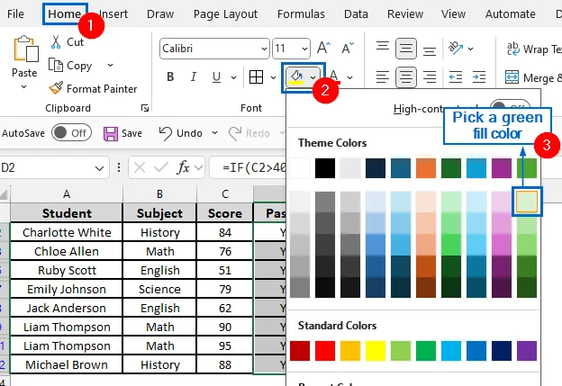The height and width of the screenshot is (386, 562).
Task: Increase font size with larger A
Action: pos(323,48)
